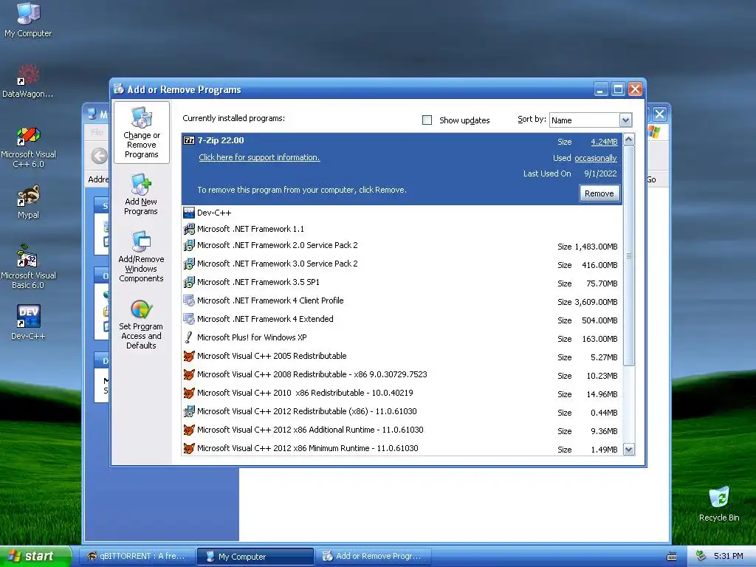Select Microsoft Plus! for Windows XP row
This screenshot has height=567, width=756.
[x=402, y=337]
